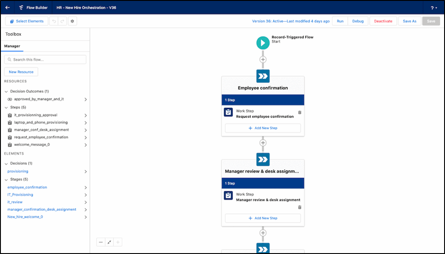The width and height of the screenshot is (445, 254).
Task: Collapse the Steps resource section
Action: coord(7,107)
